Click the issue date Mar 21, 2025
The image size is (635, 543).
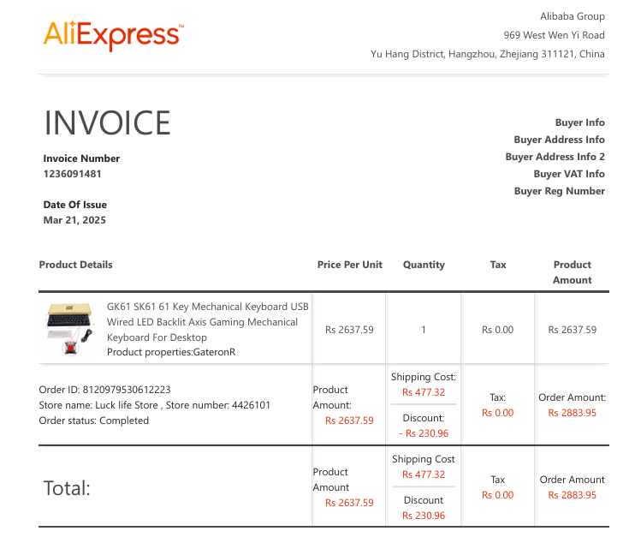pyautogui.click(x=74, y=220)
